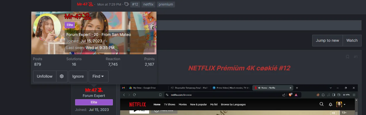Open Browse by Languages
The height and width of the screenshot is (115, 366).
233,104
